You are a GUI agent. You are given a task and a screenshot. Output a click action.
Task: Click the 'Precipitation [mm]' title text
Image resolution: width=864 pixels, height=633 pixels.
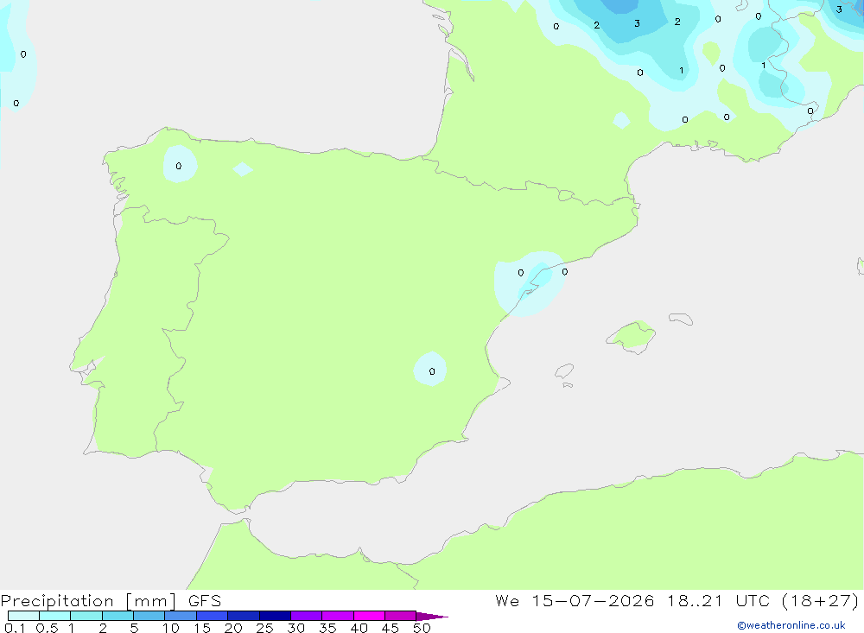(88, 601)
